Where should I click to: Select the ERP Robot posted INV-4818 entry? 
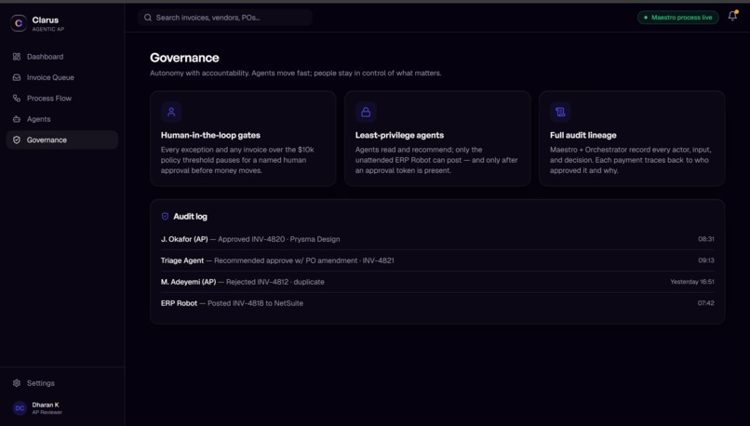(437, 303)
